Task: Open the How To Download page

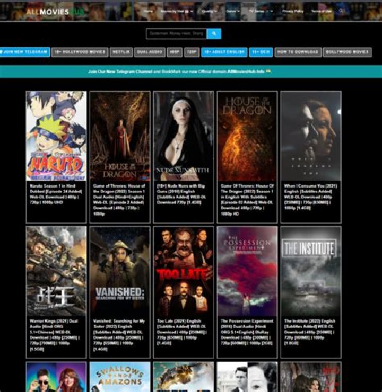Action: click(x=298, y=52)
